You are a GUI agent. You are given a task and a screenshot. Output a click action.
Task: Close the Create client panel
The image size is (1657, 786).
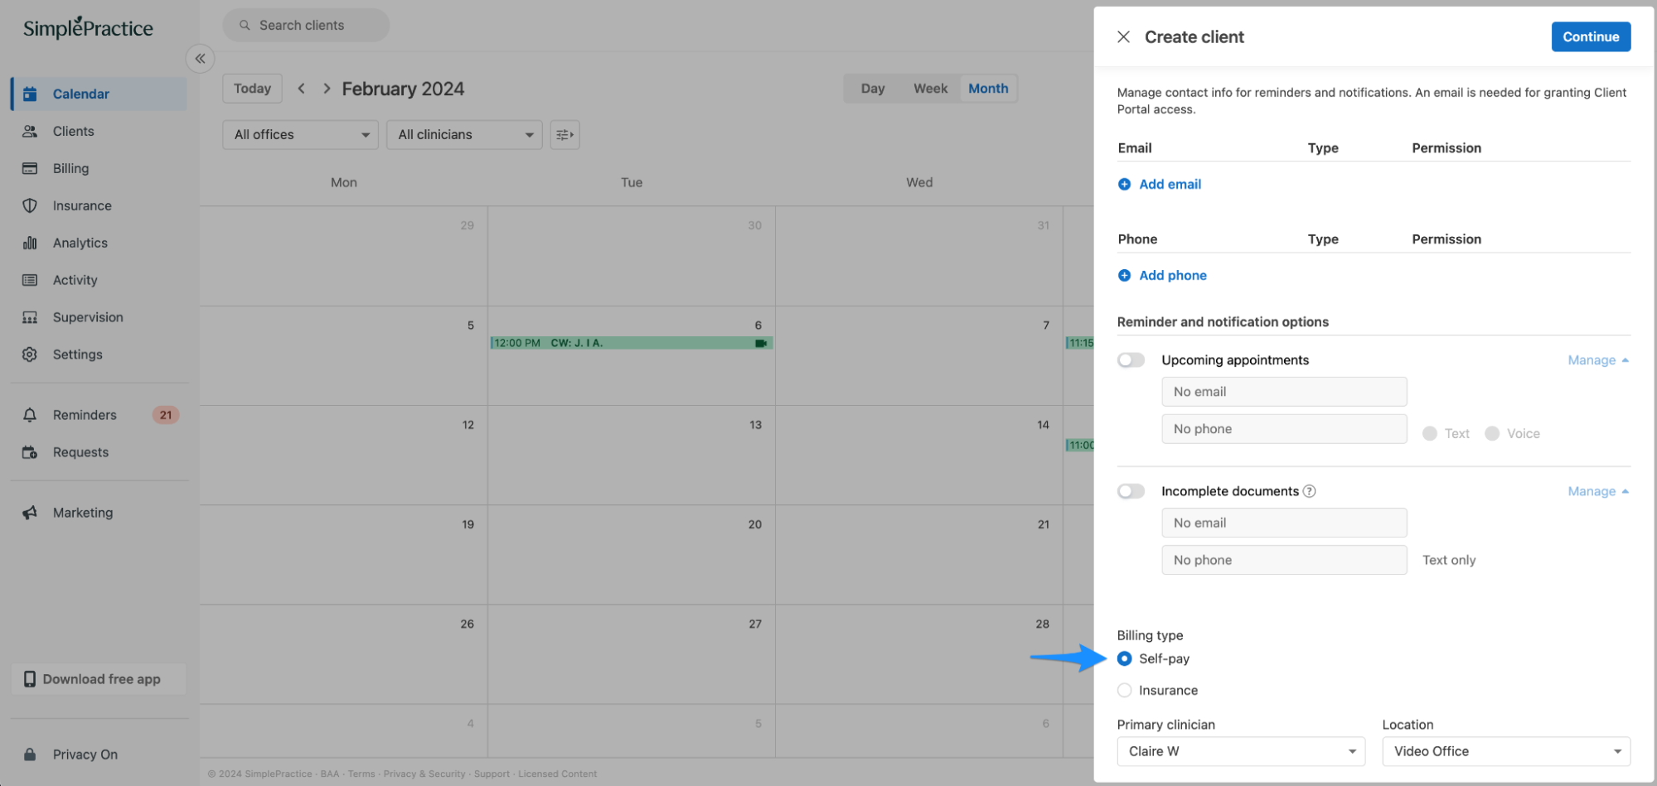coord(1123,36)
